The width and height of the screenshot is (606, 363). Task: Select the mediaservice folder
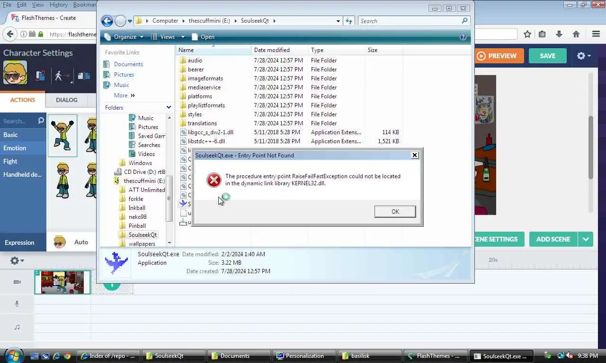point(204,87)
